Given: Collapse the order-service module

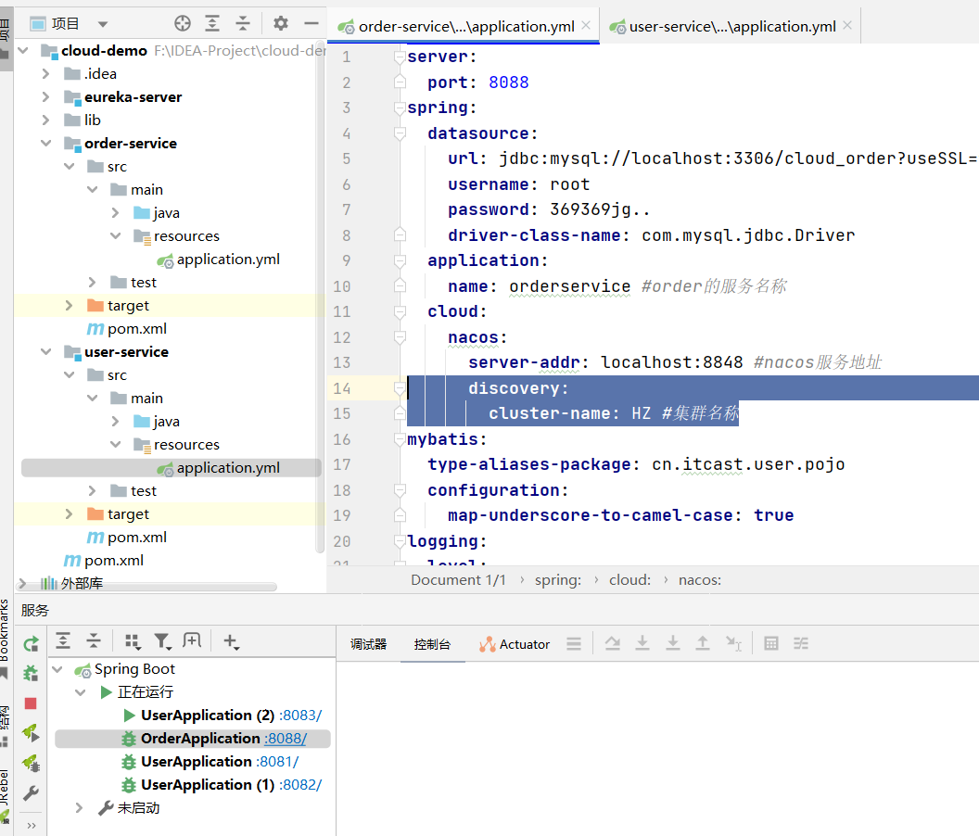Looking at the screenshot, I should (45, 143).
